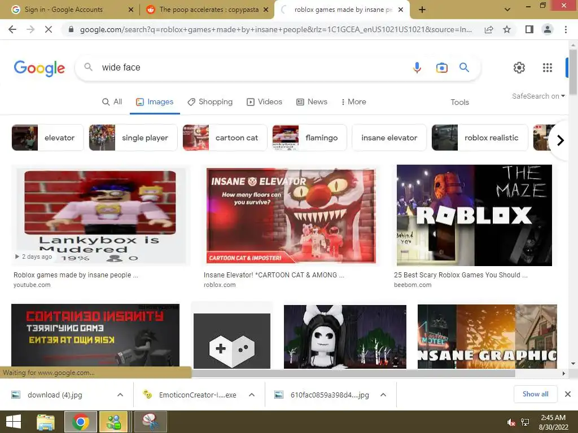Go back to the previous page
The width and height of the screenshot is (578, 433).
click(12, 29)
